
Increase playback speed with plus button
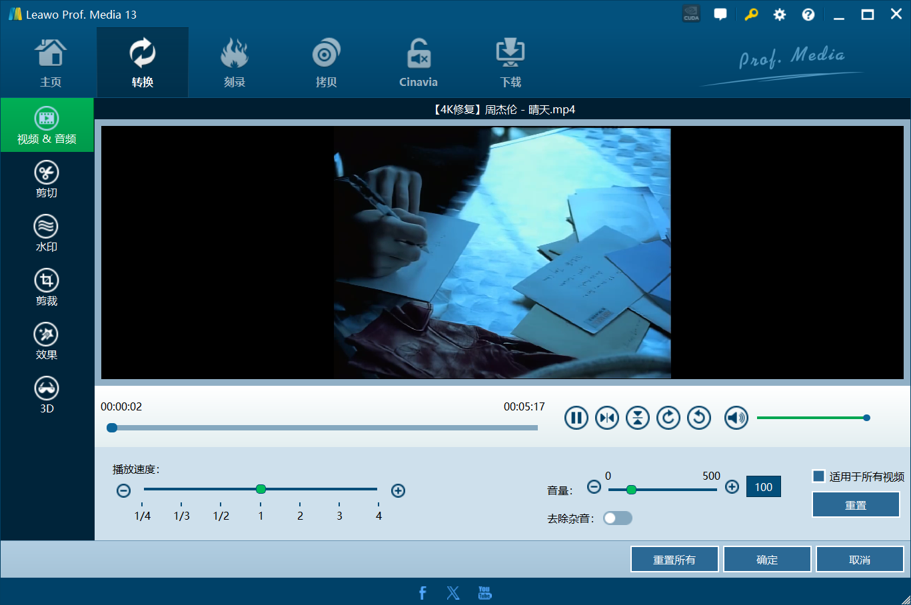399,491
